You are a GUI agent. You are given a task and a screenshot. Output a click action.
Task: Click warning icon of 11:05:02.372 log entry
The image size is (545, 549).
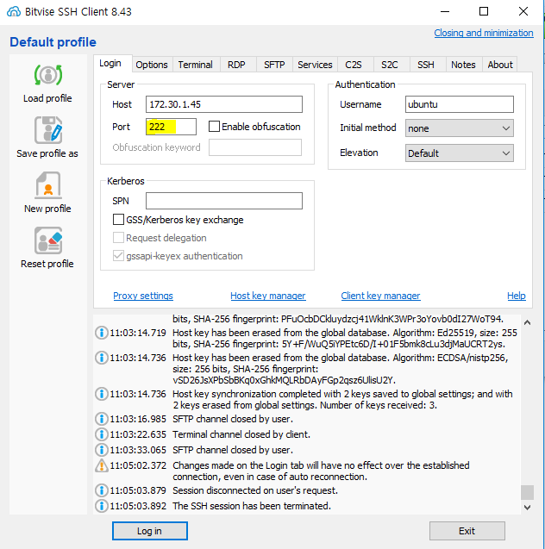pos(102,465)
